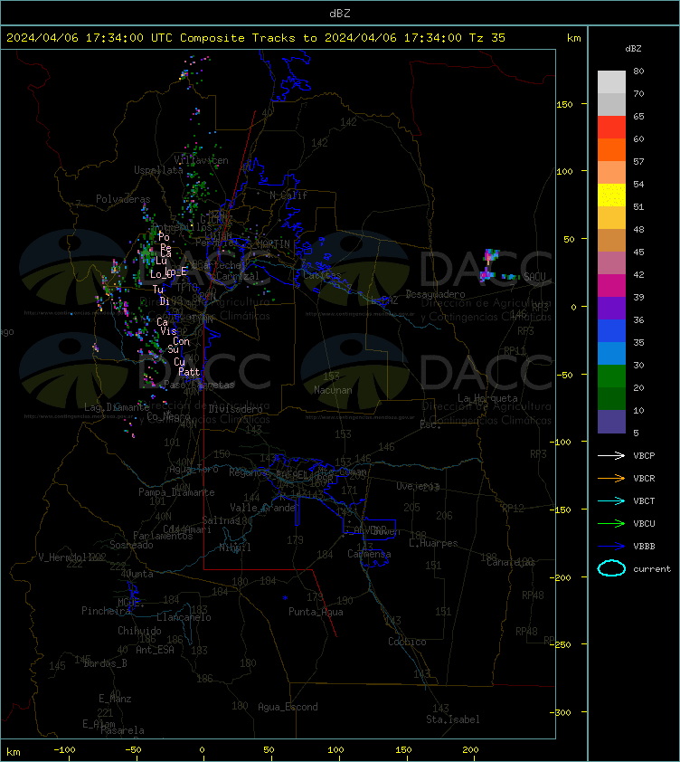Pick the light gray 70-80 dBZ swatch

[611, 81]
